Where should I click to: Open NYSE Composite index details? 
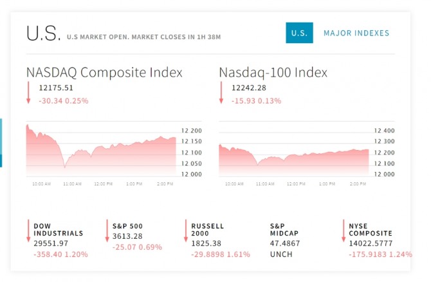371,230
